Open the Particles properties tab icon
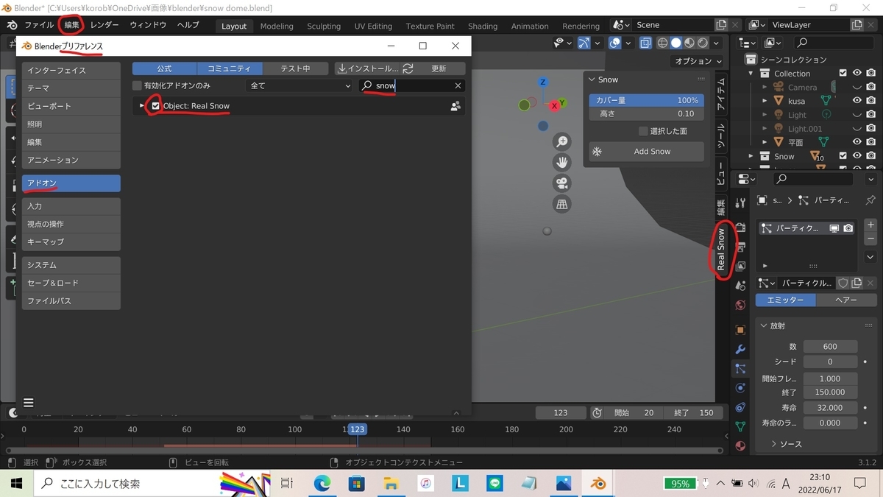 pos(740,368)
